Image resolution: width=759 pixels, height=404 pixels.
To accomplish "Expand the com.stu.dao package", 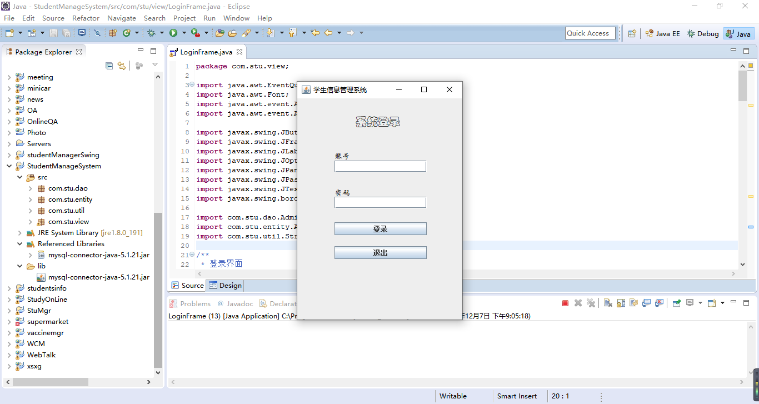I will tap(30, 188).
